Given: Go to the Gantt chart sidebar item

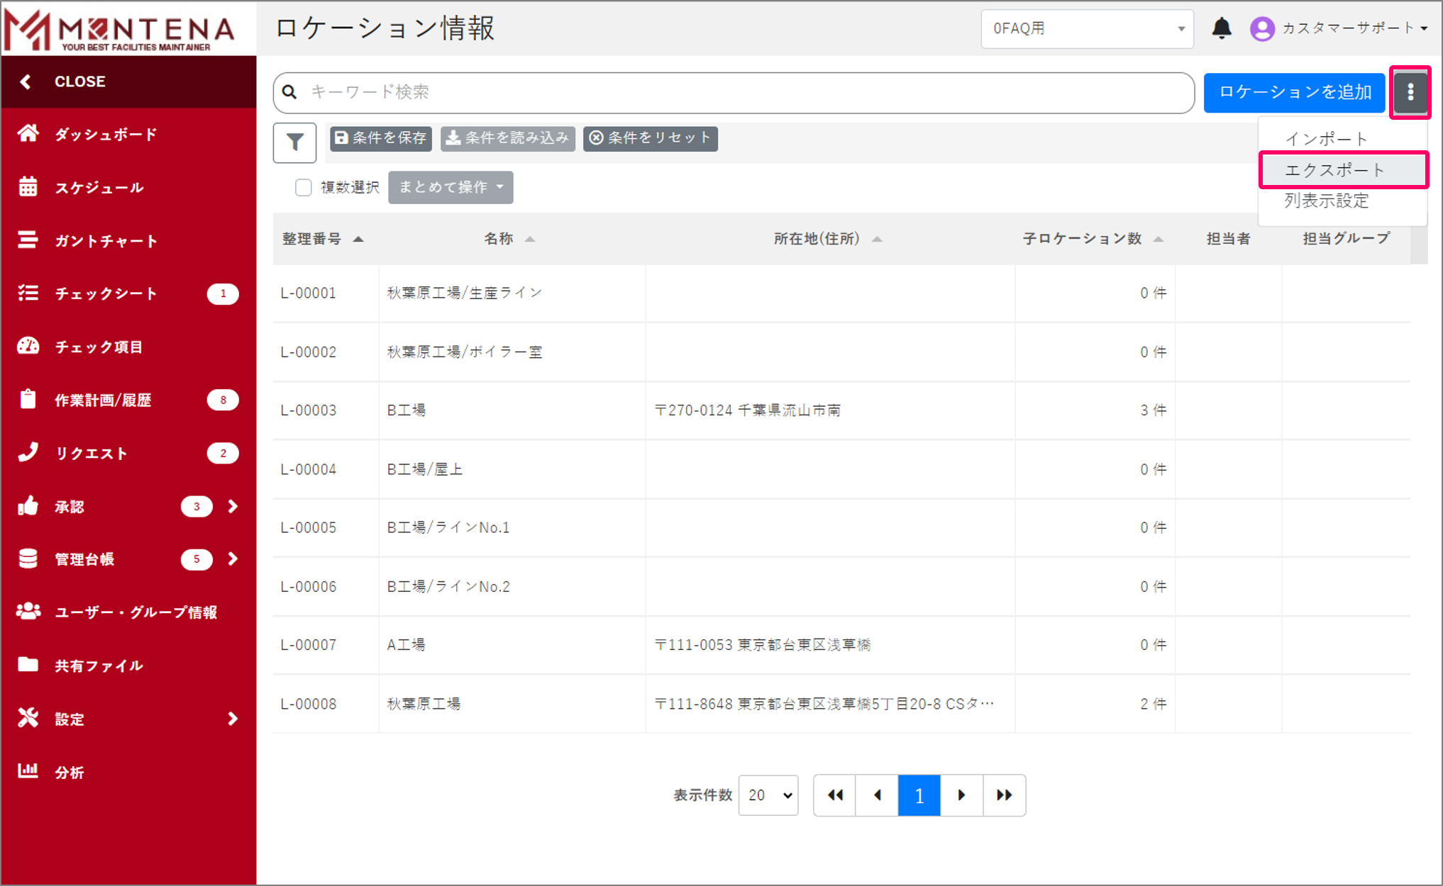Looking at the screenshot, I should point(105,241).
